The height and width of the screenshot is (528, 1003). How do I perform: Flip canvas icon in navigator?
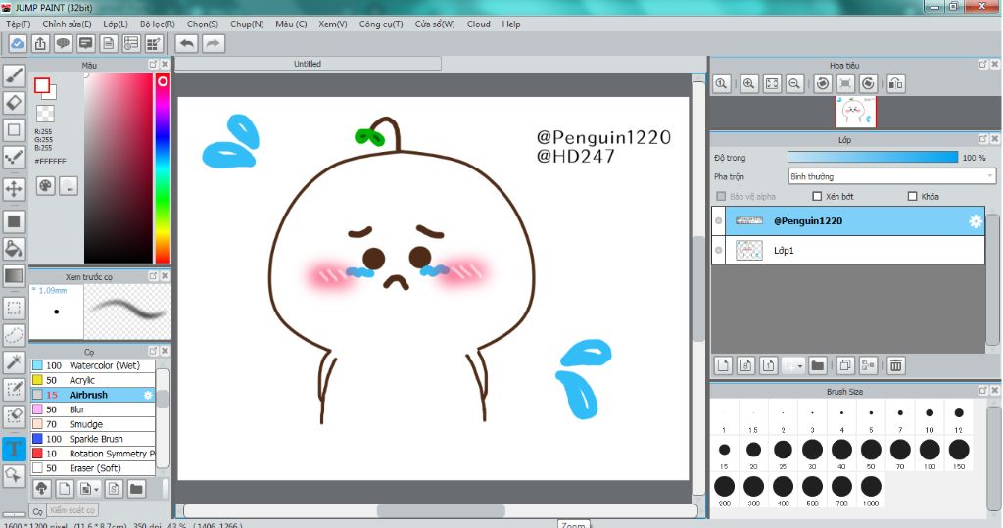tap(896, 84)
